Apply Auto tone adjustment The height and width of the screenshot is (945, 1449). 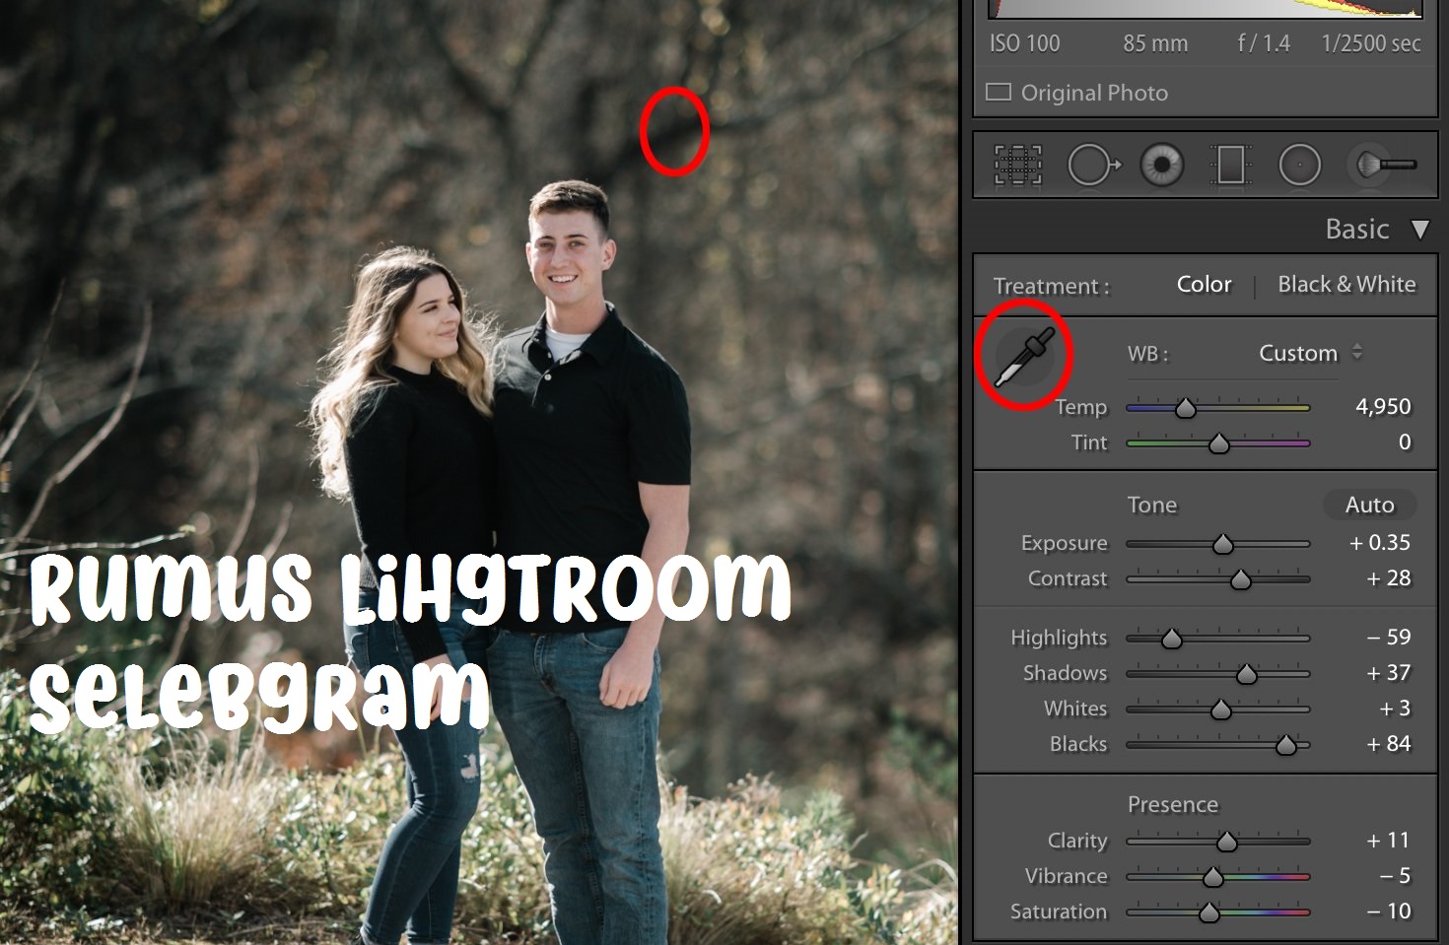[x=1369, y=505]
